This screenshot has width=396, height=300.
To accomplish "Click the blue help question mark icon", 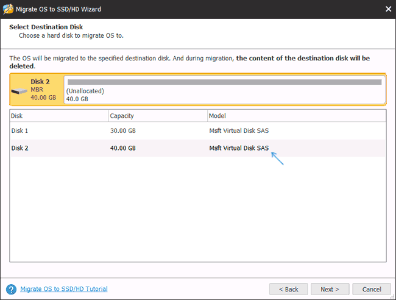I will point(11,289).
